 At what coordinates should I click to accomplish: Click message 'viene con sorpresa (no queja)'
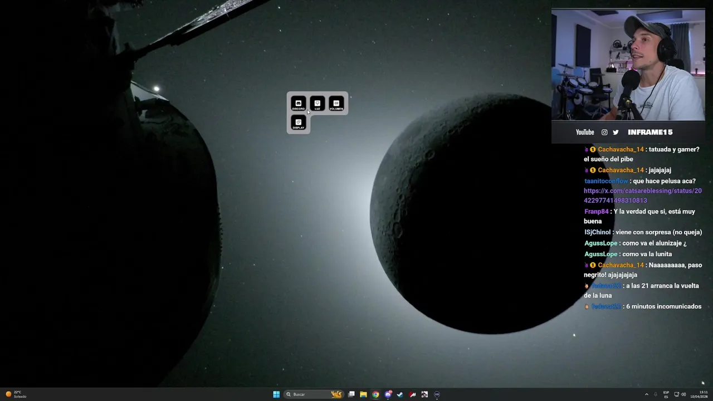658,232
